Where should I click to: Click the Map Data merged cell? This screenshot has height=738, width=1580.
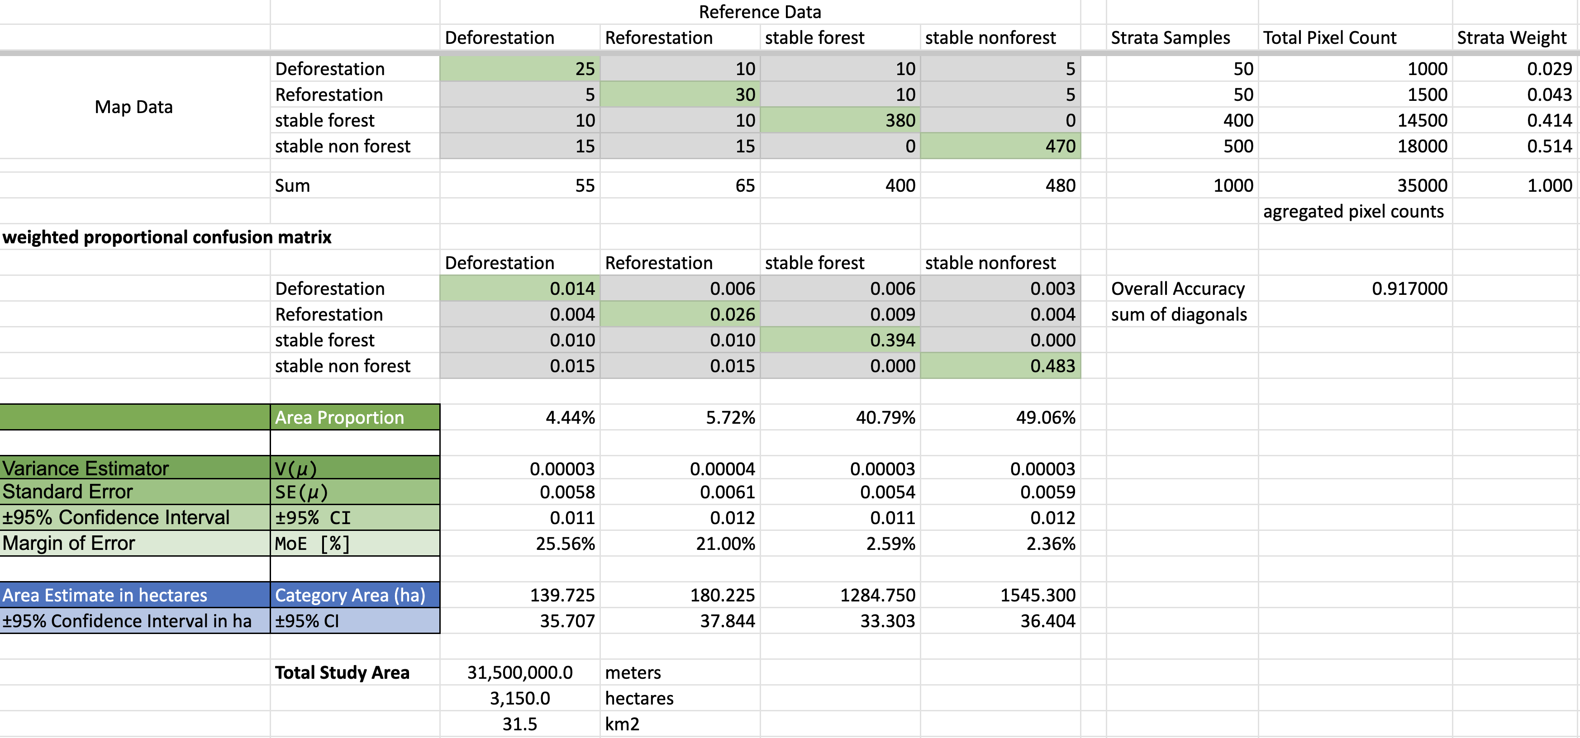click(x=134, y=107)
